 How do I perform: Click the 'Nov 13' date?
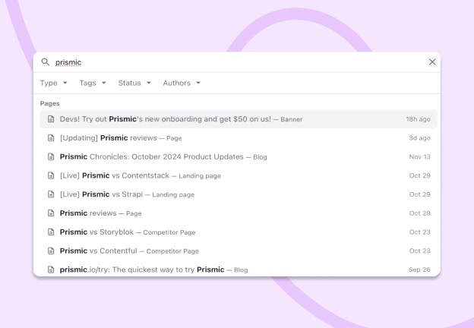[x=419, y=156]
